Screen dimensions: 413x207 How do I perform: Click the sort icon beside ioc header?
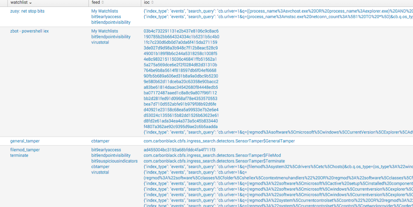152,3
